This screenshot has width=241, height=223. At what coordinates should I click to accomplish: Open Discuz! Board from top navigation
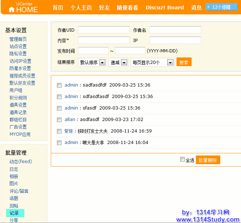pos(165,8)
